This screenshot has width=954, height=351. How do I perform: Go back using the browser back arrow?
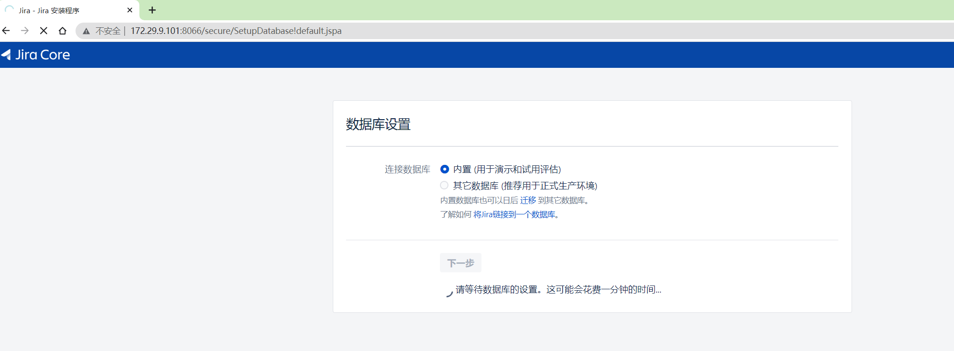[6, 31]
